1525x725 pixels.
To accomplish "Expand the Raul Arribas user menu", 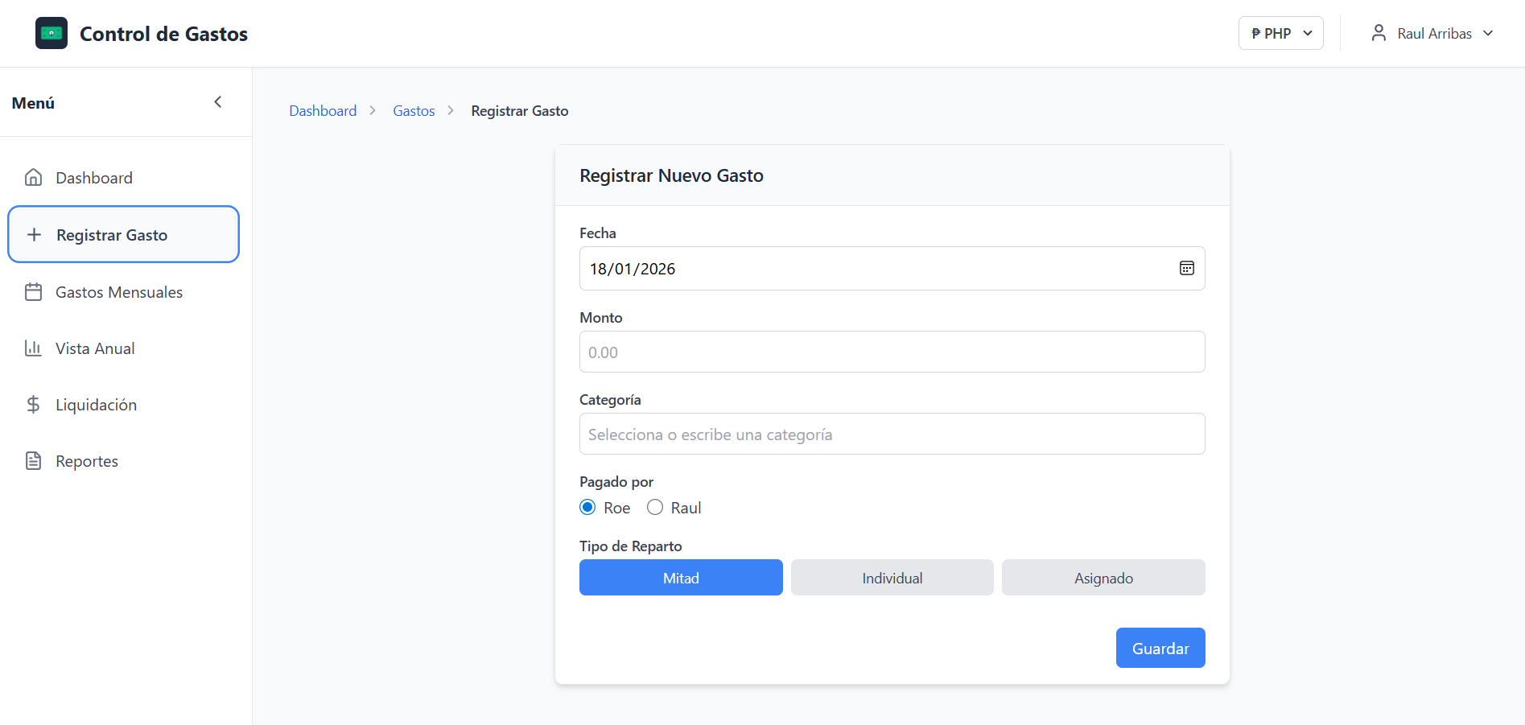I will coord(1432,33).
